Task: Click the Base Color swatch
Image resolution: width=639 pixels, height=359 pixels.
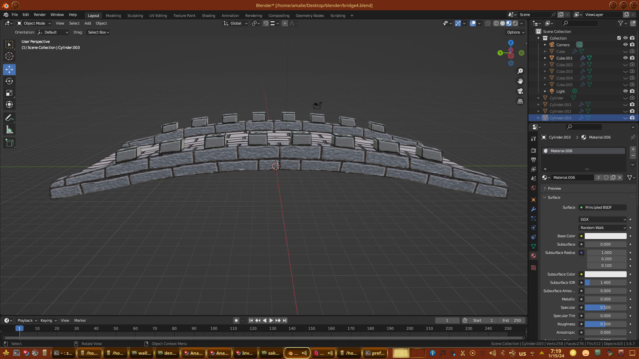Action: 605,236
